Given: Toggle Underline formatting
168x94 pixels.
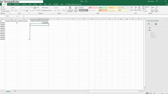Looking at the screenshot, I should 16,10.
